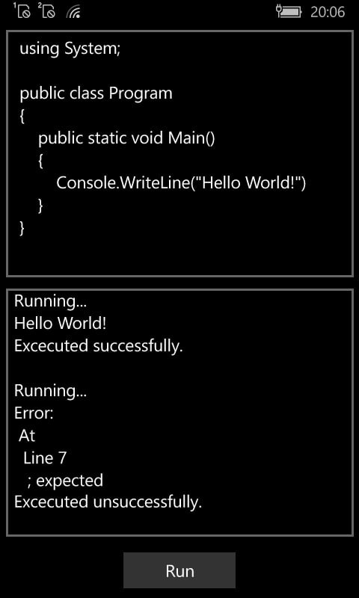Click 'Excecuted successfully.' output text

click(99, 346)
